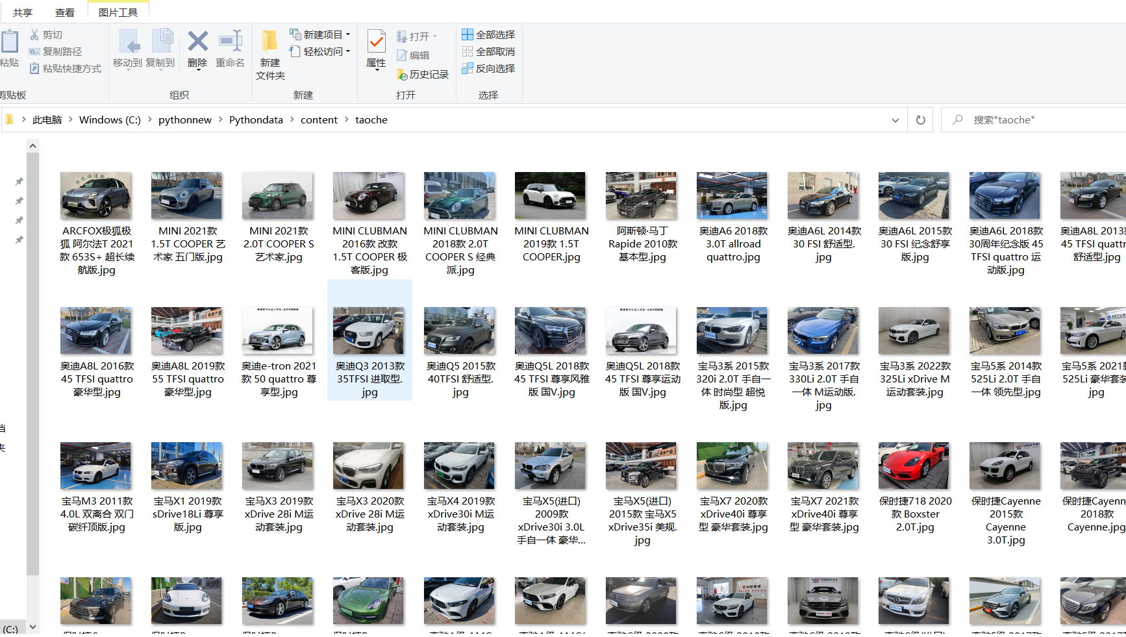Click the magnifier icon in the search box
This screenshot has width=1126, height=637.
958,119
